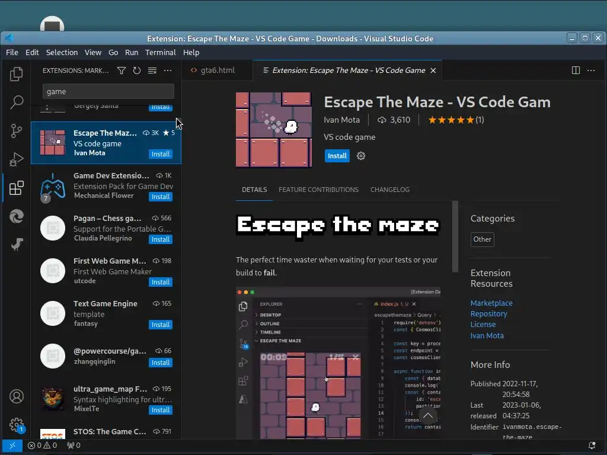Click the Escape The Maze extension logo
607x455 pixels.
[274, 130]
